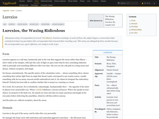The width and height of the screenshot is (159, 119).
Task: Open Historical Events nav item
Action: click(x=46, y=1)
